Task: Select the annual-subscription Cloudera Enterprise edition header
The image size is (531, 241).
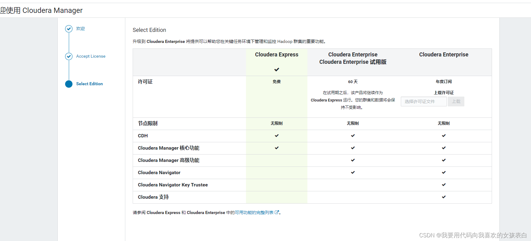Action: pos(444,55)
